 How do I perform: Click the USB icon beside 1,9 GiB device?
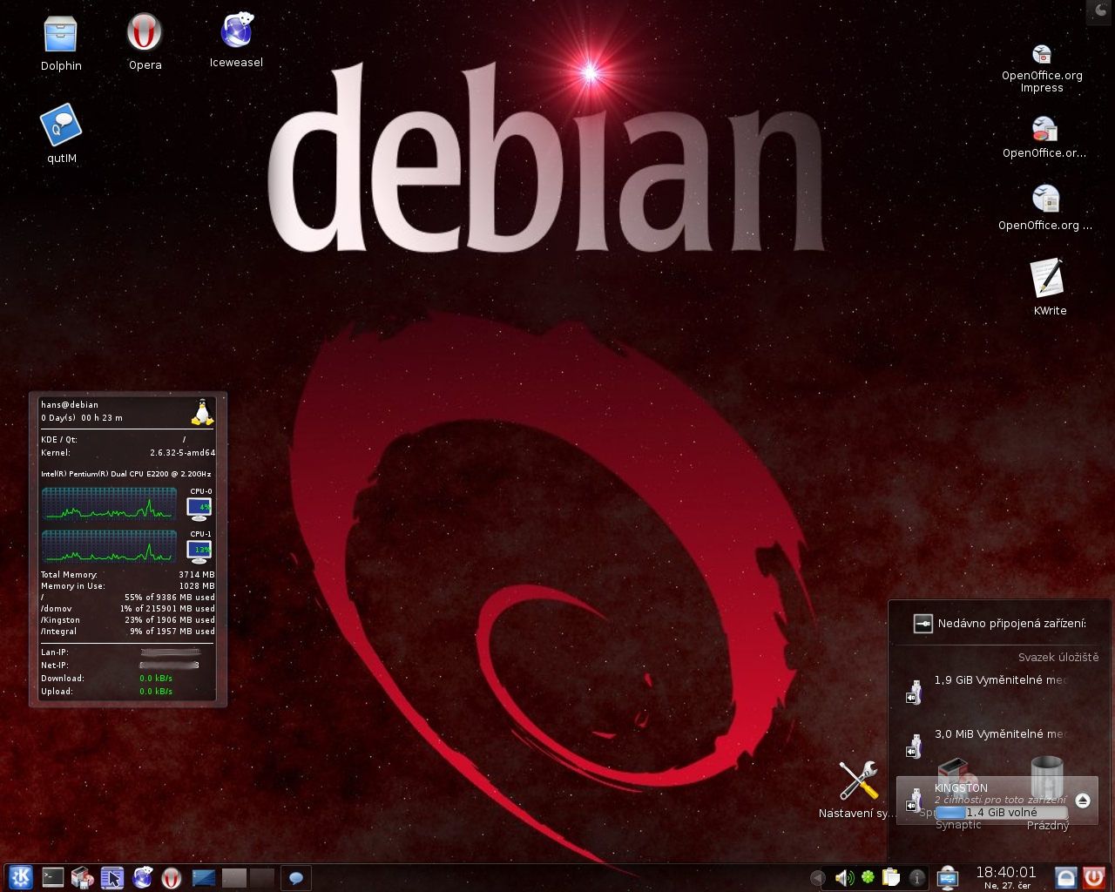pyautogui.click(x=914, y=693)
